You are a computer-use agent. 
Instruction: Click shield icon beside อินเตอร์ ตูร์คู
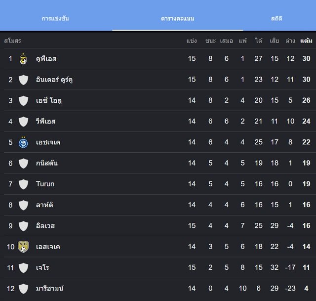[23, 80]
